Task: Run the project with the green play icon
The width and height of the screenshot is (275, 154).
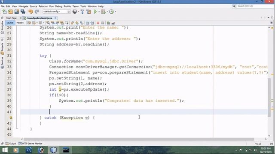Action: click(x=95, y=12)
